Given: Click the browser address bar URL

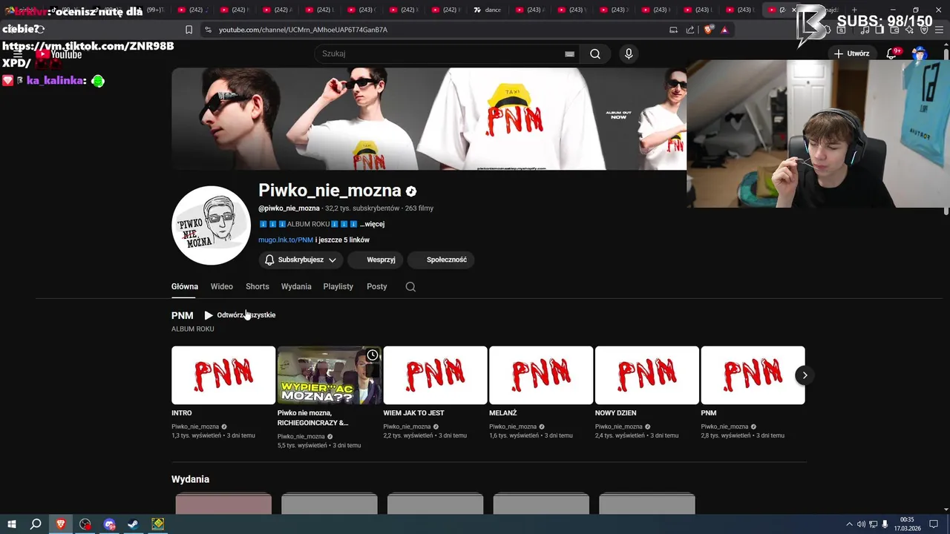Looking at the screenshot, I should (x=303, y=30).
